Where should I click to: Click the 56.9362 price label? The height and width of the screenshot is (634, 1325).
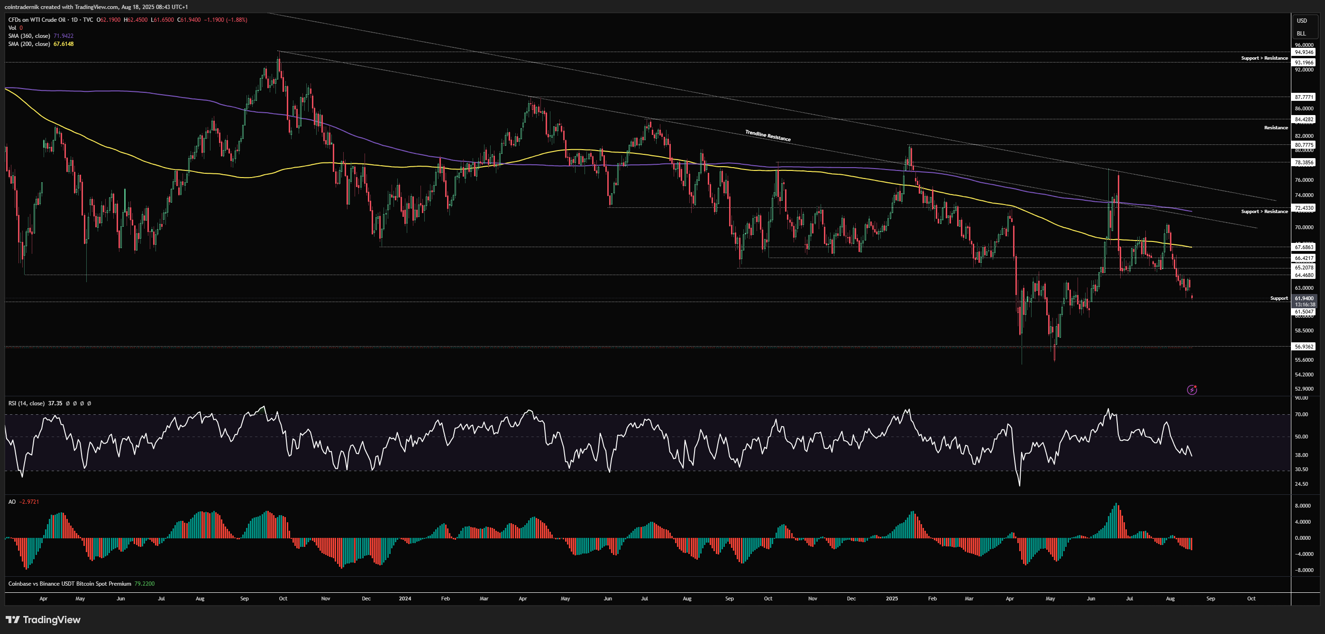pyautogui.click(x=1304, y=347)
